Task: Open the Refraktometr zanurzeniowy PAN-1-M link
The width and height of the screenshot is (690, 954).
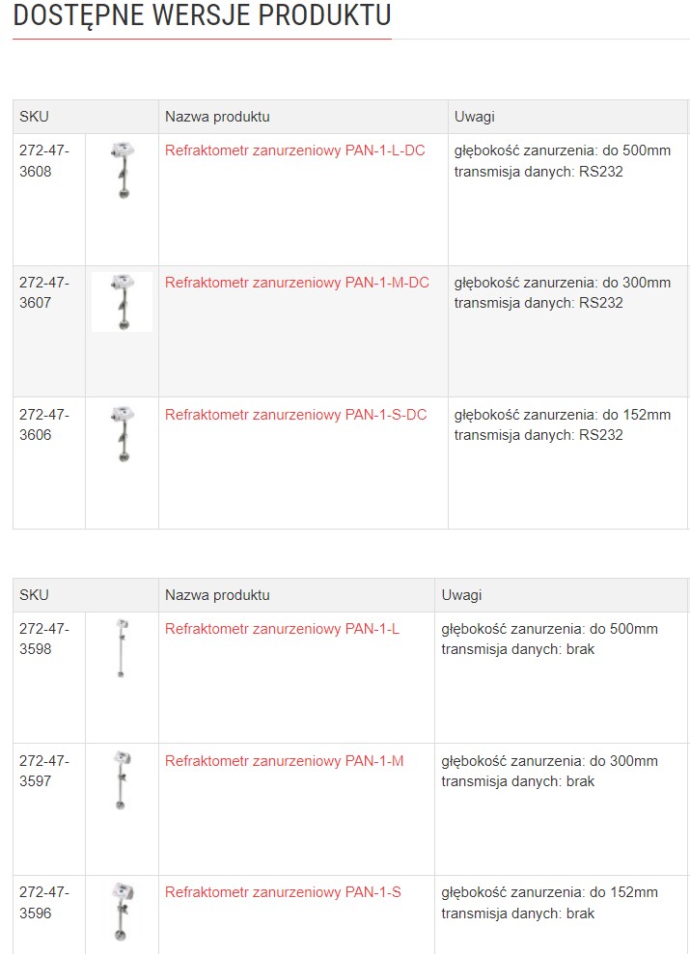Action: coord(284,761)
